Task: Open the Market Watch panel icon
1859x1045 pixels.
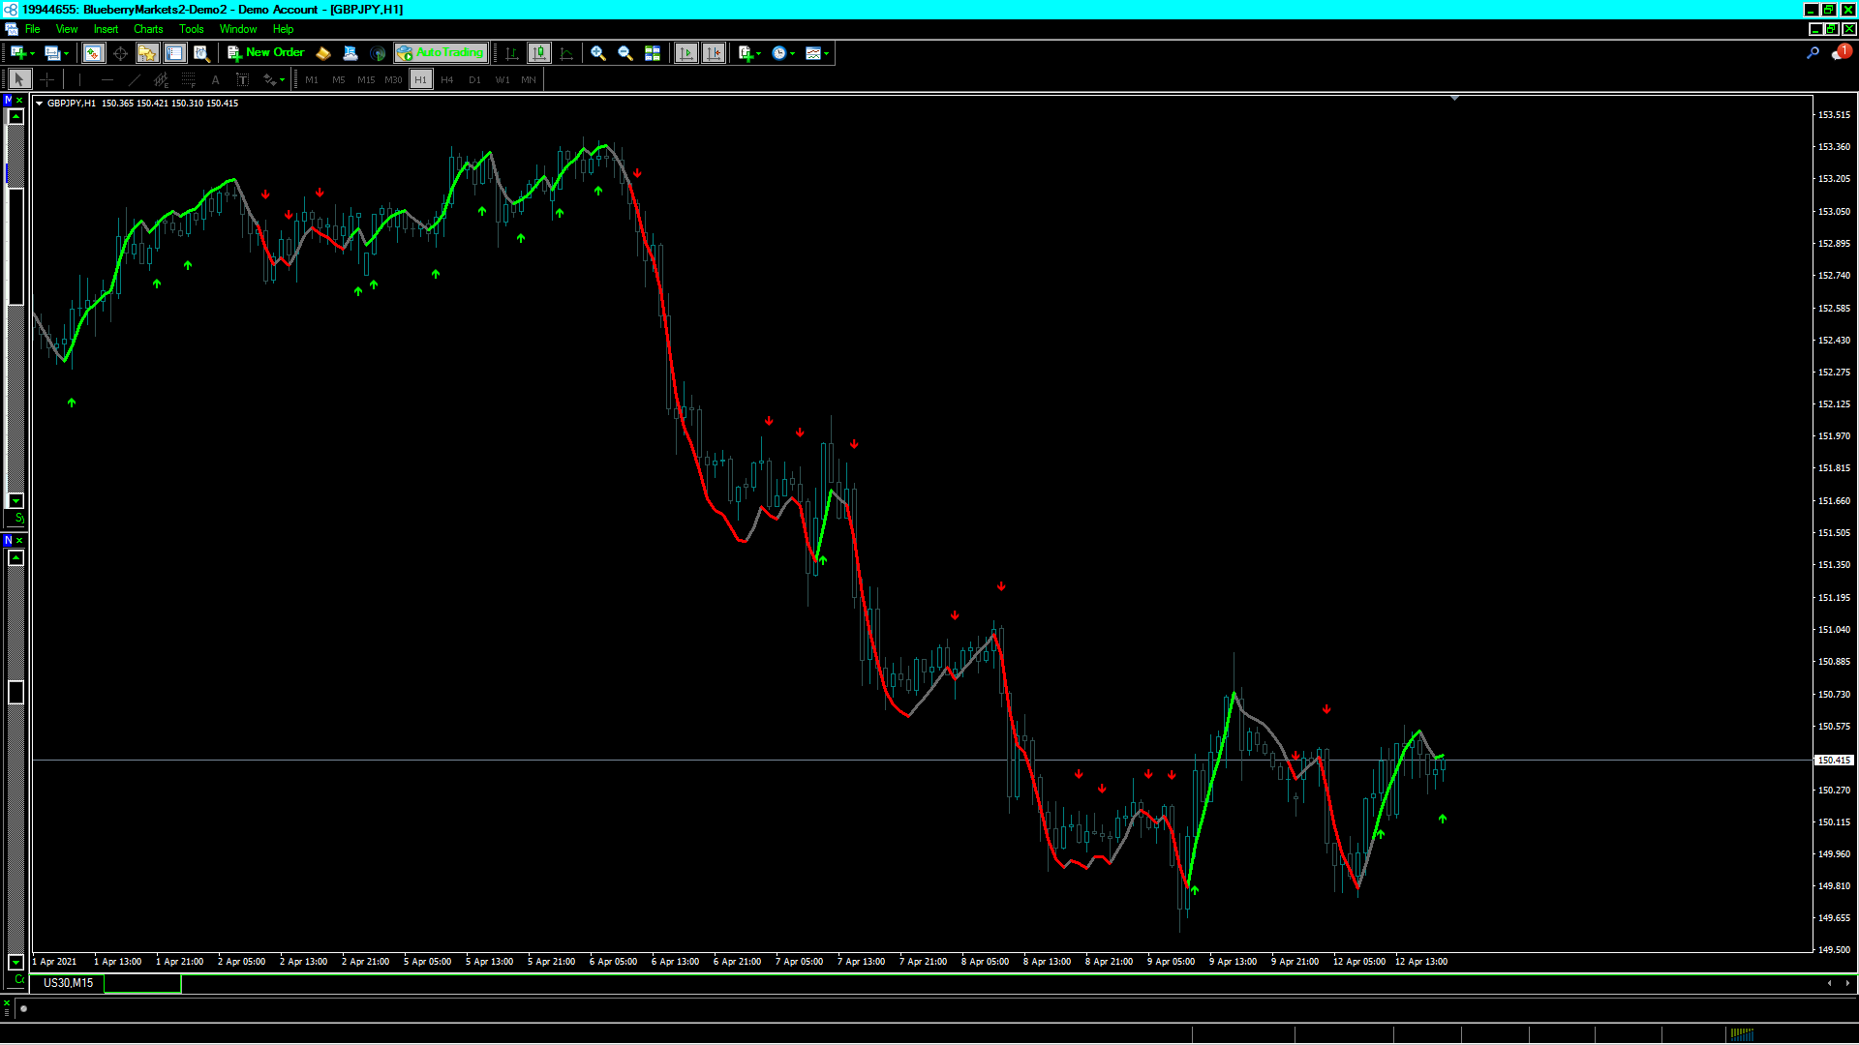Action: (93, 53)
